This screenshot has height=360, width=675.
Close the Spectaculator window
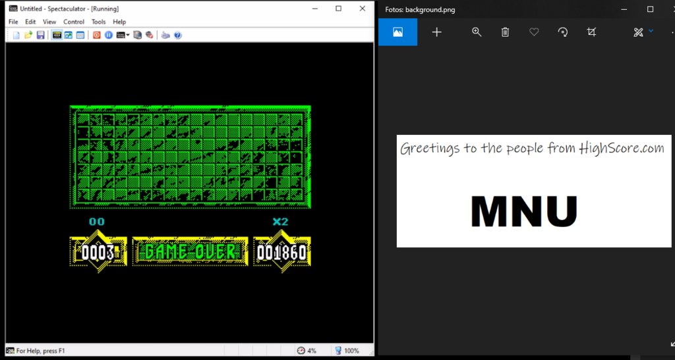(363, 9)
